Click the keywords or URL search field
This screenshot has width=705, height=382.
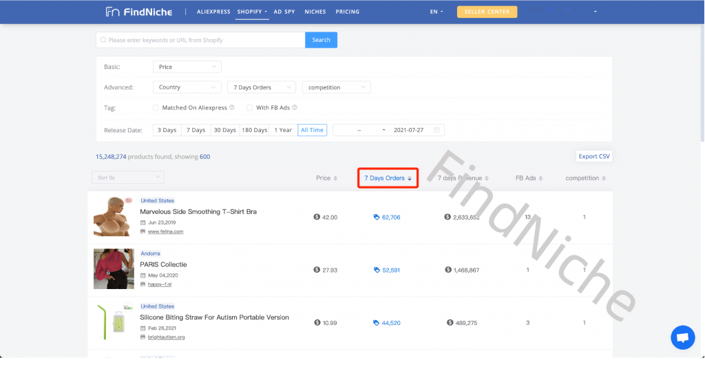(200, 40)
